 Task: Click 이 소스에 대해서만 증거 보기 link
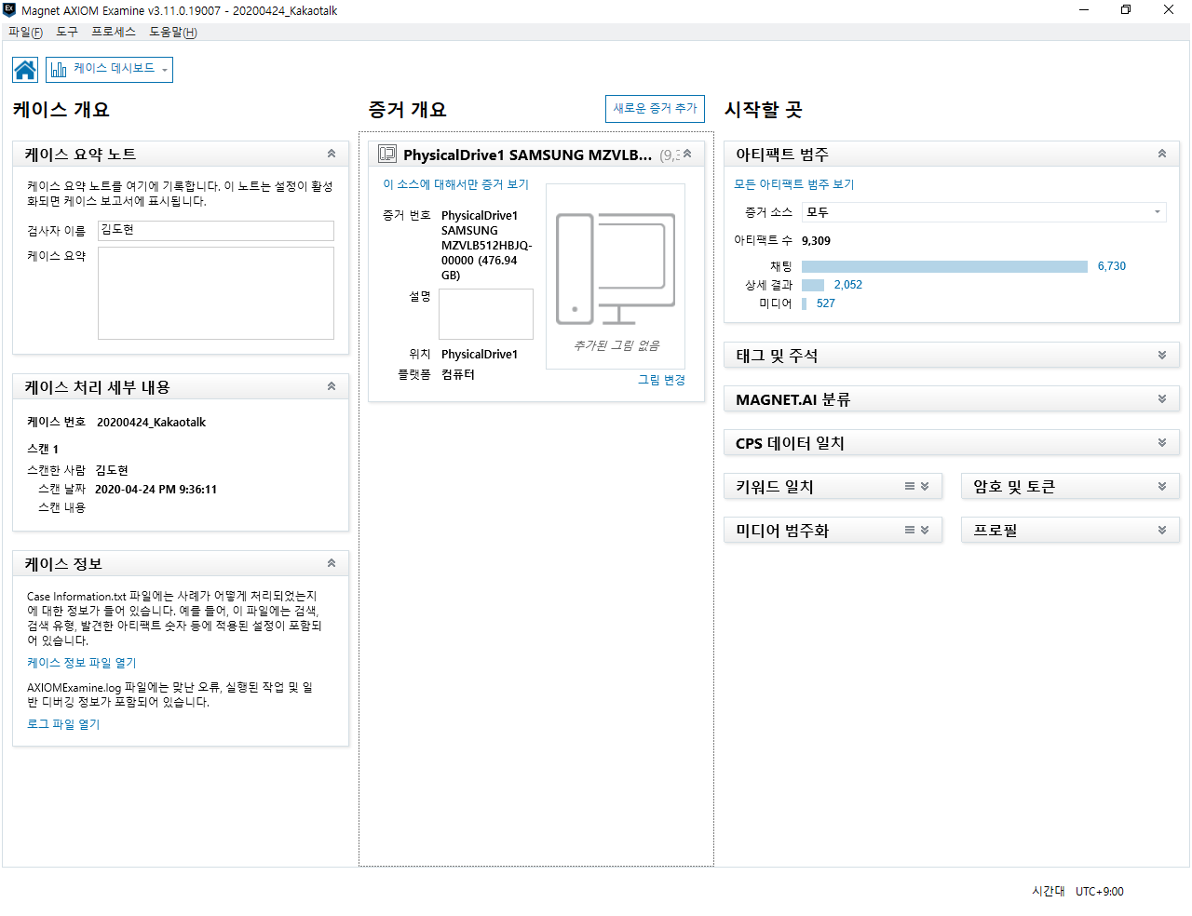click(456, 184)
